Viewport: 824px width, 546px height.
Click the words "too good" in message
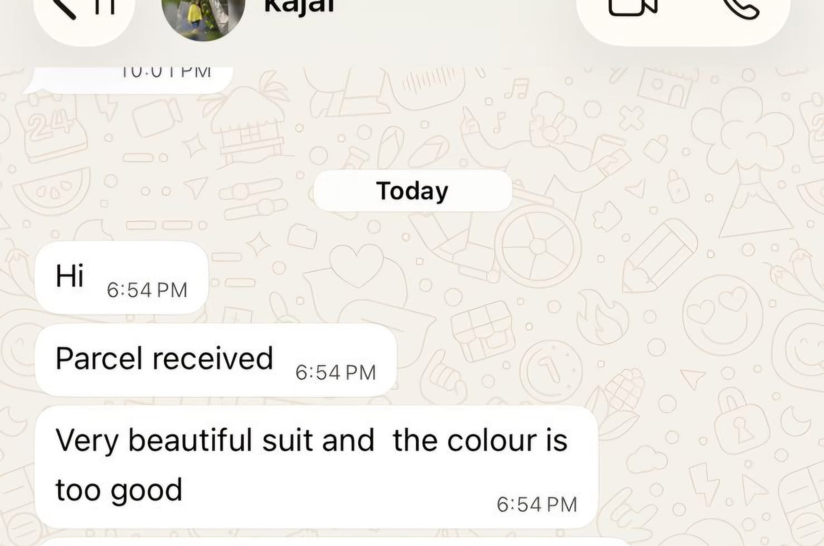[119, 490]
